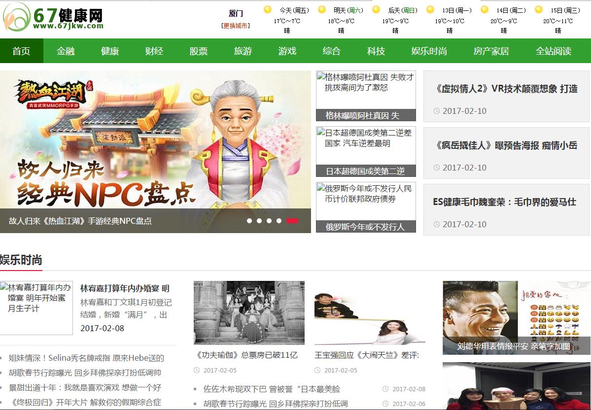Open 《功夫瑜伽》总票房已破11亿 link
Screen dimensions: 591x410
(246, 355)
